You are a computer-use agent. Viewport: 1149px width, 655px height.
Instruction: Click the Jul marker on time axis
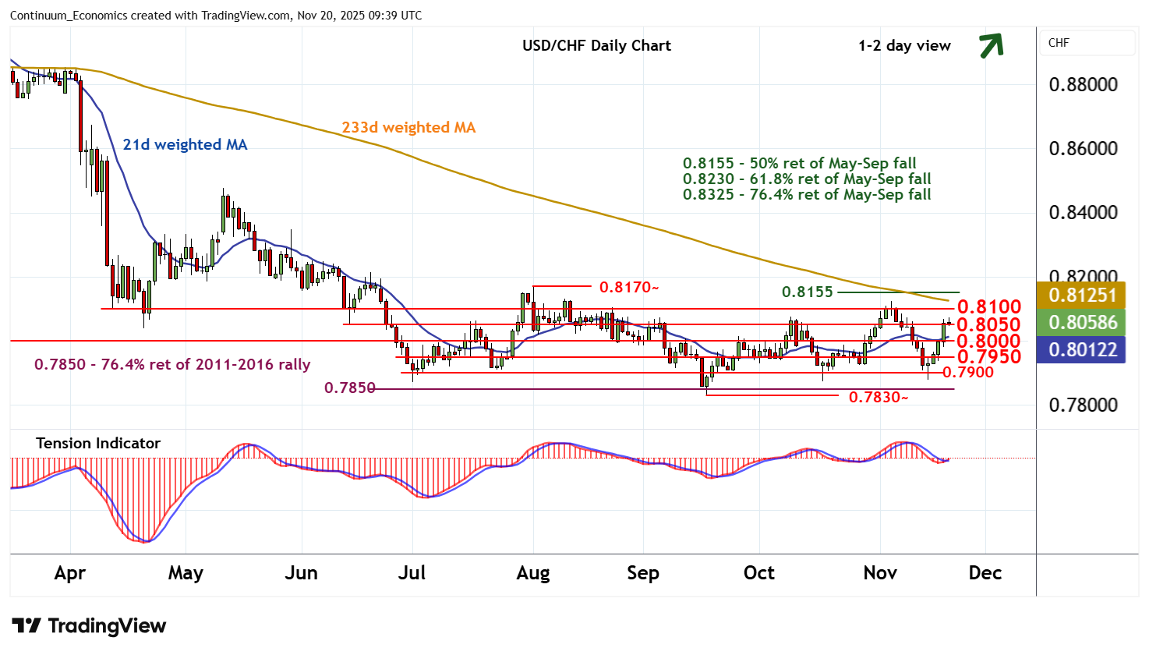click(x=412, y=573)
